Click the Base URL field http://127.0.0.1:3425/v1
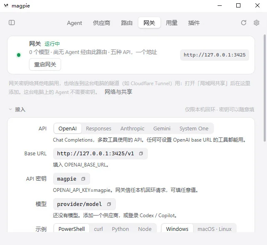Screen dimensions: 267x245 100,154
